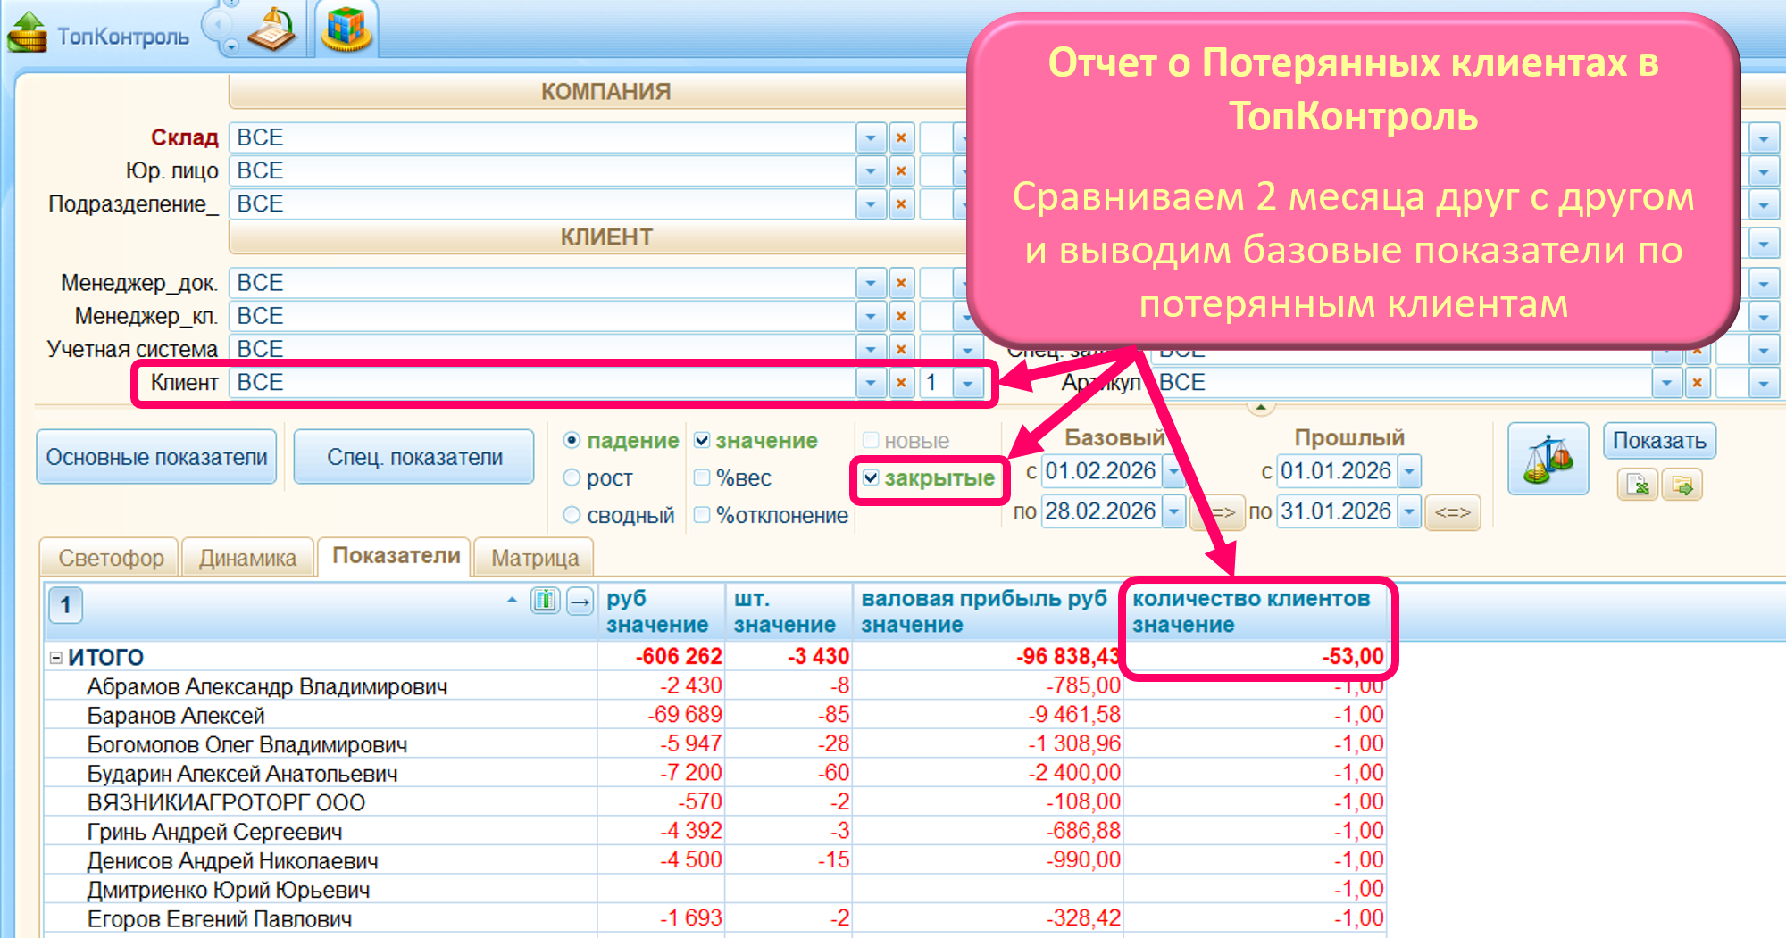The image size is (1786, 938).
Task: Click the Спец. показатели button
Action: [414, 457]
